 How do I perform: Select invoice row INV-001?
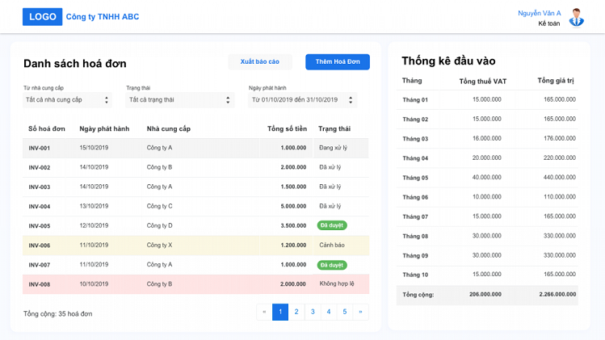coord(195,148)
